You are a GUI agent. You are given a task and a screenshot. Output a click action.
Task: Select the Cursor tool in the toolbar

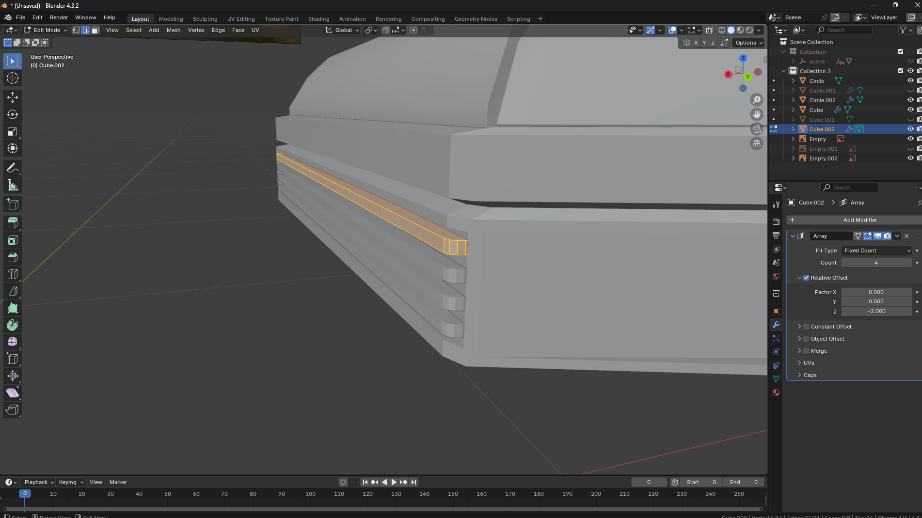tap(13, 78)
